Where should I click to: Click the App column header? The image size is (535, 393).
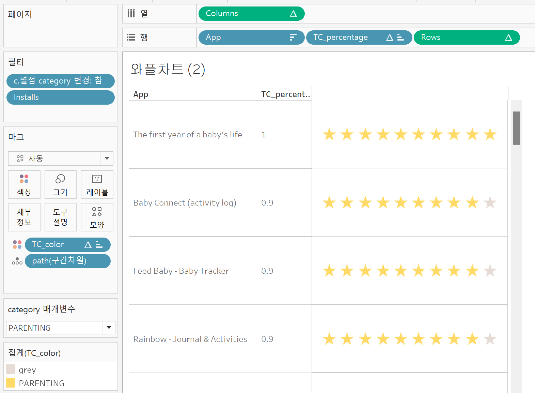141,94
